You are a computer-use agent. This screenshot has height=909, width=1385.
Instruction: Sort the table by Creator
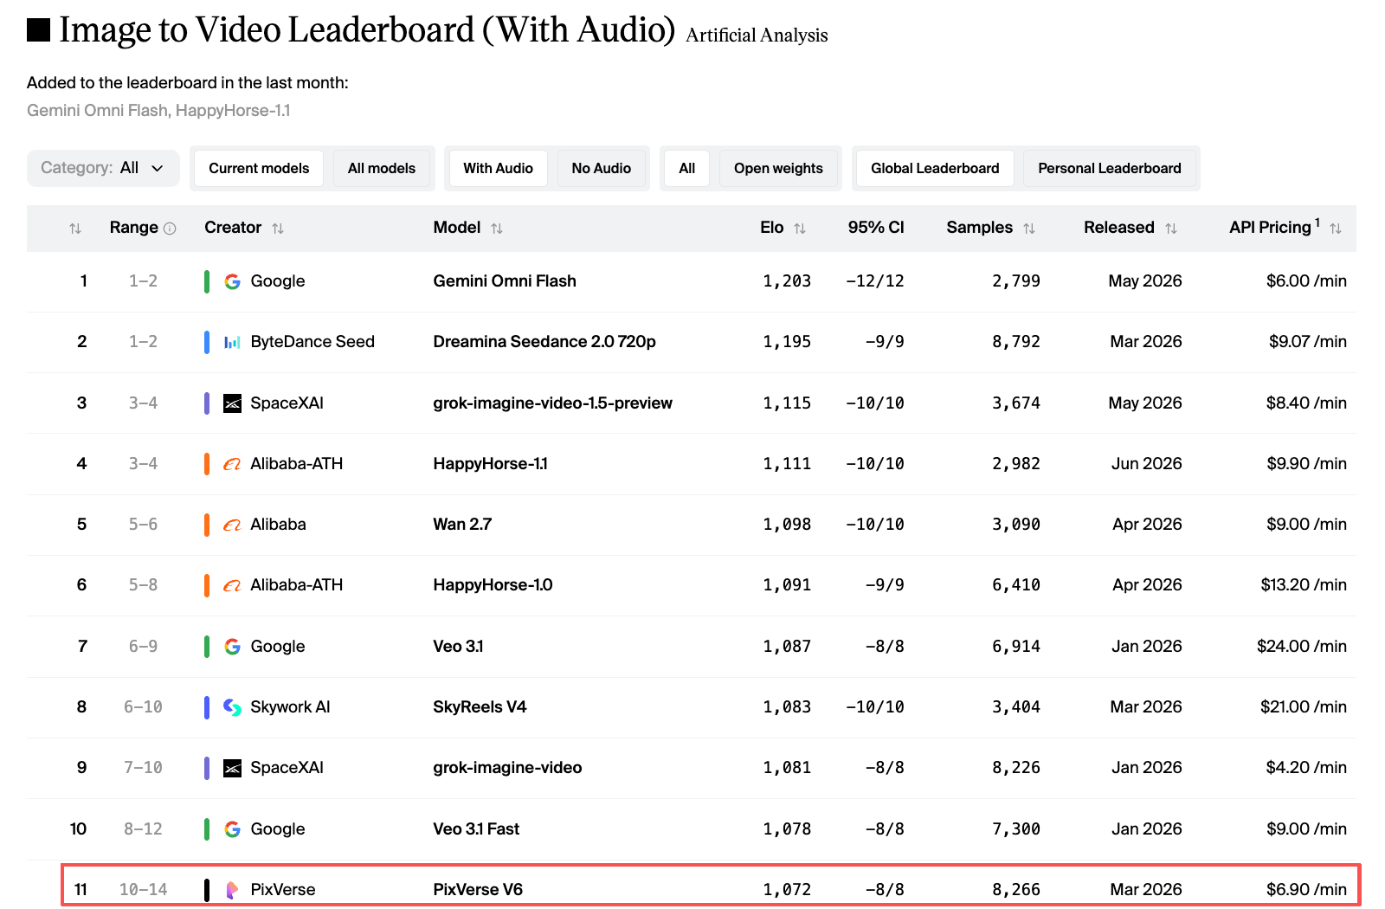[x=278, y=229]
